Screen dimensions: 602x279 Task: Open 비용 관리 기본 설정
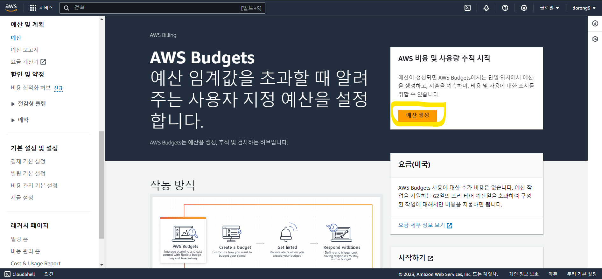[34, 185]
